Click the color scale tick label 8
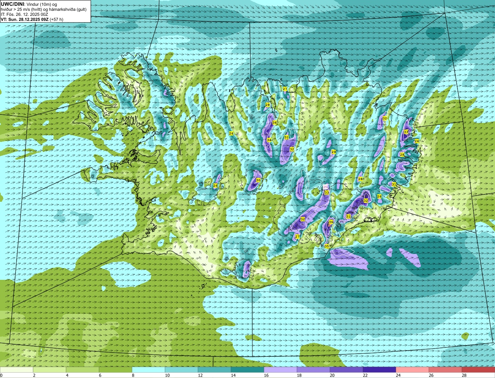 tap(133, 375)
